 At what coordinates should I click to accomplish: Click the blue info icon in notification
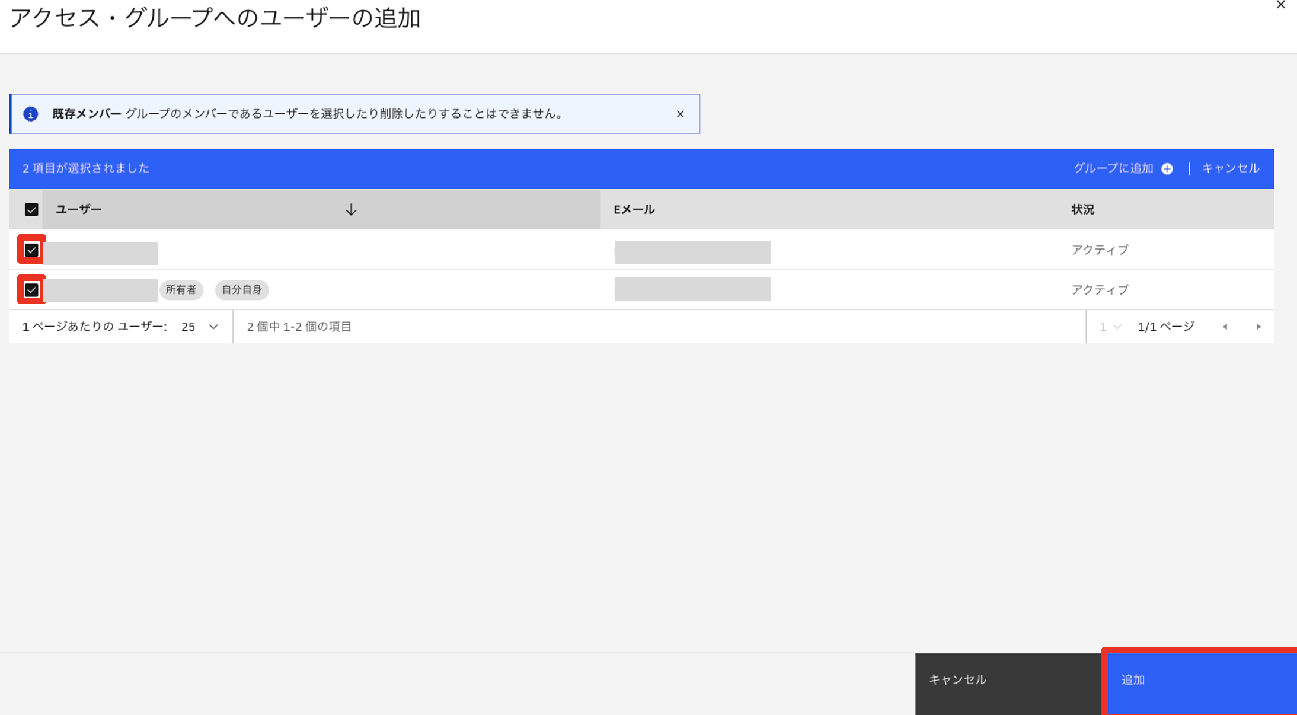tap(31, 114)
